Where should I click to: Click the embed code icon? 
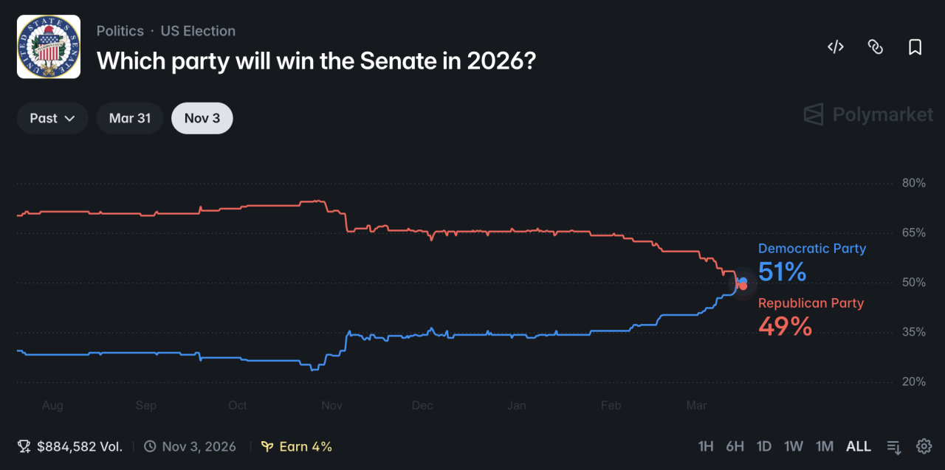[835, 47]
